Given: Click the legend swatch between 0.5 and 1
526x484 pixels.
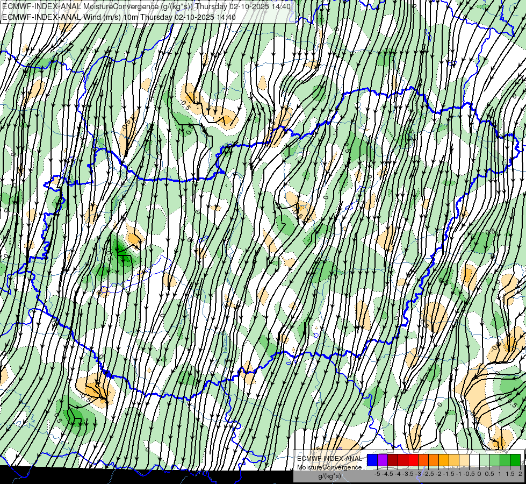Looking at the screenshot, I should click(x=495, y=460).
